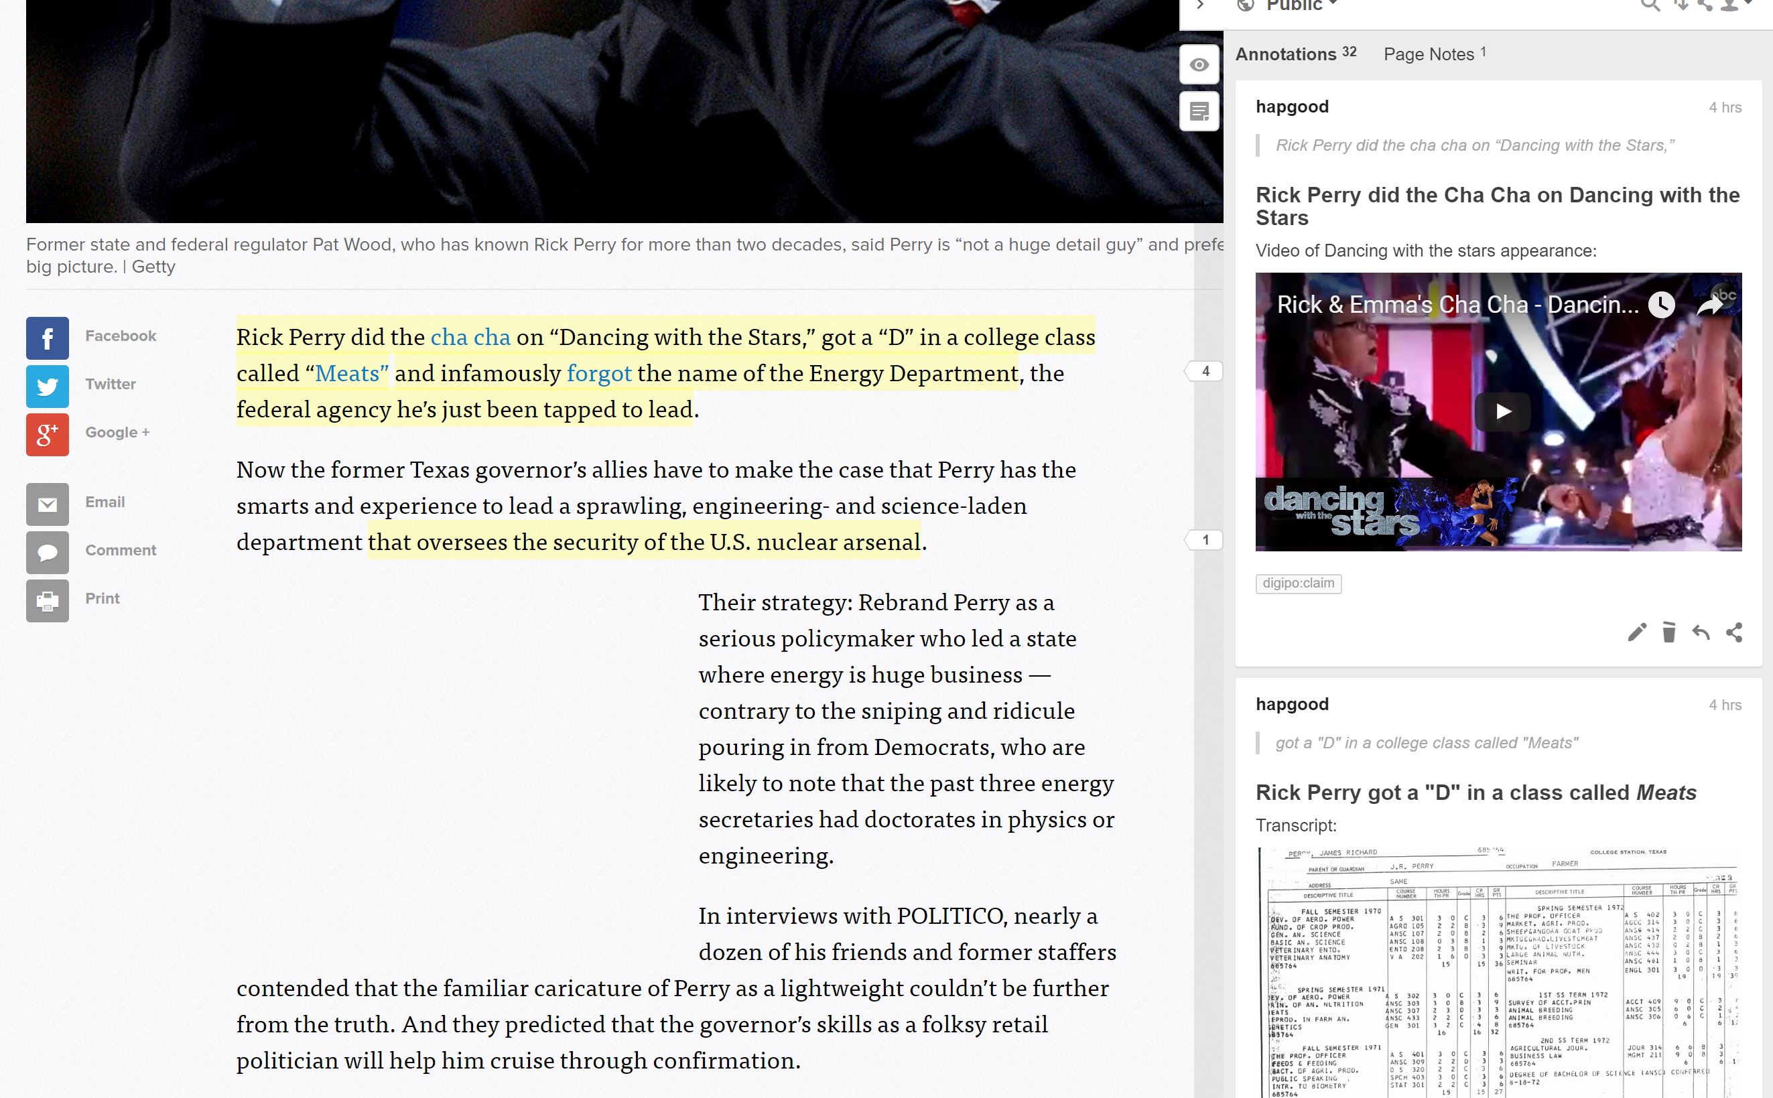Click the digipo:claim tag
The image size is (1773, 1098).
[x=1298, y=583]
